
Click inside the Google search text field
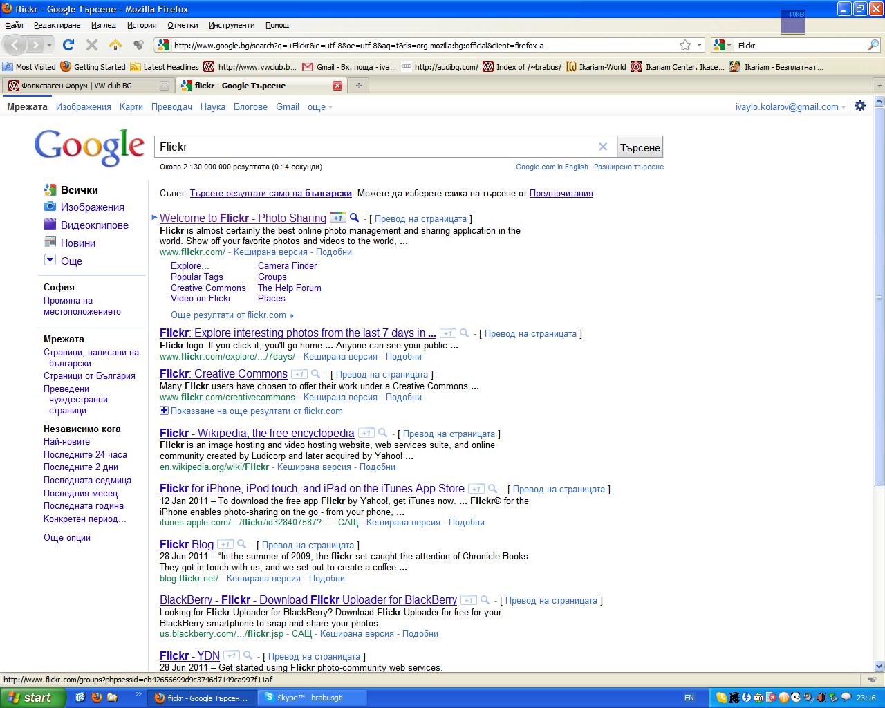point(373,147)
